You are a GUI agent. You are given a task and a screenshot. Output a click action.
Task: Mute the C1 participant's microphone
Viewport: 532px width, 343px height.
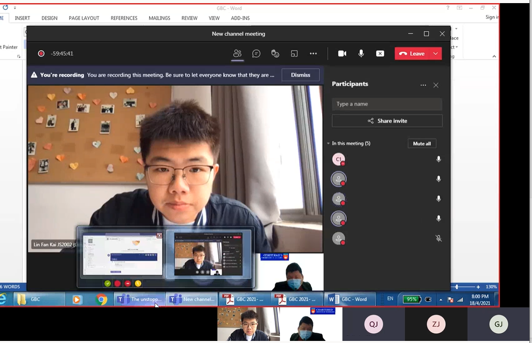pos(438,159)
